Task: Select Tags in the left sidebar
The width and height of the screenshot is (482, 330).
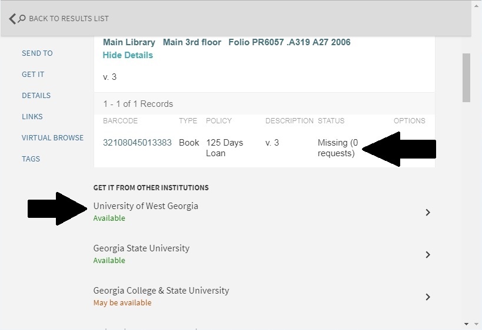Action: click(31, 159)
